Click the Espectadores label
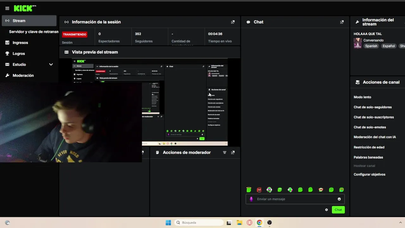Viewport: 405px width, 228px height. [109, 41]
